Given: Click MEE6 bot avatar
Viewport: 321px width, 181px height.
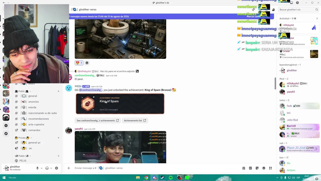Looking at the screenshot, I should (x=69, y=88).
